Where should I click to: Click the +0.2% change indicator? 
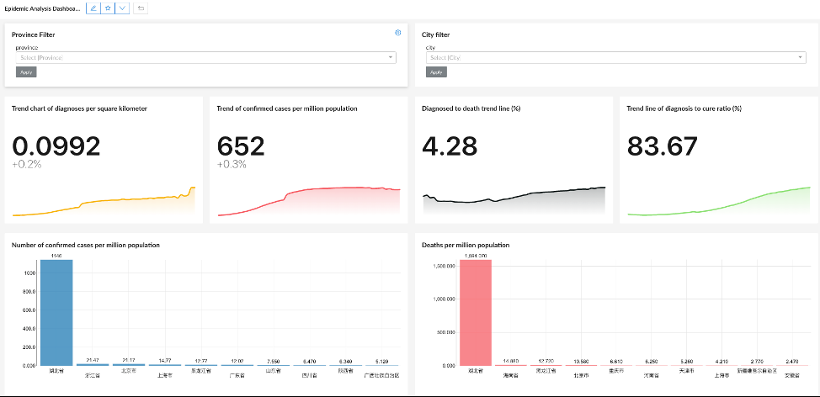(26, 164)
